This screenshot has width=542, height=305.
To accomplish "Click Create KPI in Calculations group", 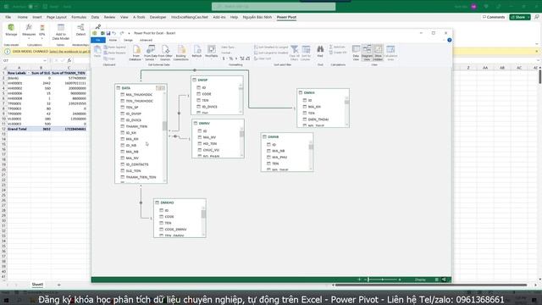I will [338, 53].
